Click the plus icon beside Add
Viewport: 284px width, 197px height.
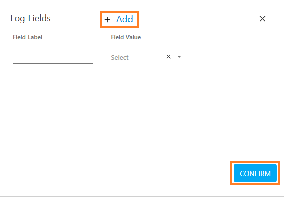(107, 20)
